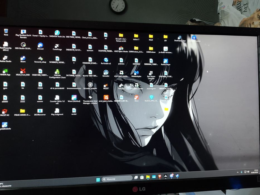Viewport: 260px width, 195px height.
Task: Click the image file named xd
Action: pos(106,36)
